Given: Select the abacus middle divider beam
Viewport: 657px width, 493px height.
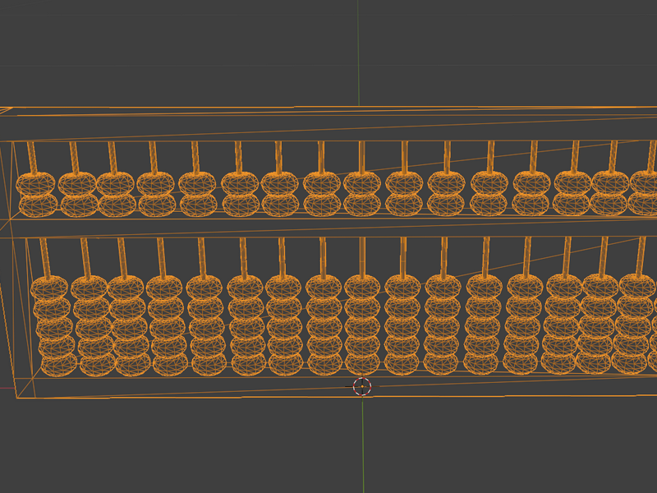Looking at the screenshot, I should 328,228.
